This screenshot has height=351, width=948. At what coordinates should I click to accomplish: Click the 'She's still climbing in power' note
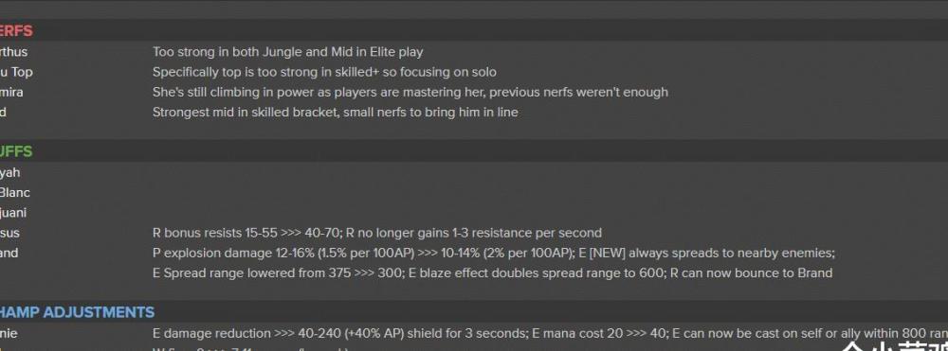pos(410,93)
